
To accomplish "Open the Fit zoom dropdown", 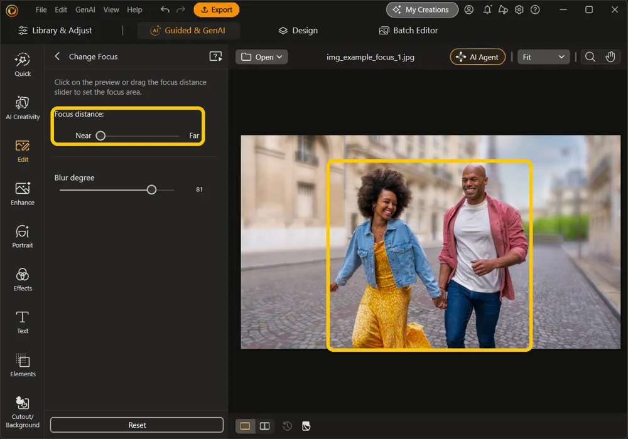I will pyautogui.click(x=543, y=57).
